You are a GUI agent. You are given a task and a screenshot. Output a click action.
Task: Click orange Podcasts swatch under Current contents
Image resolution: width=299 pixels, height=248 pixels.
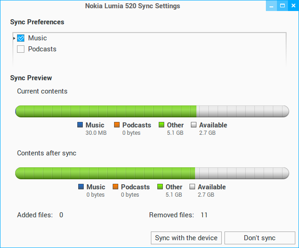[x=117, y=125]
